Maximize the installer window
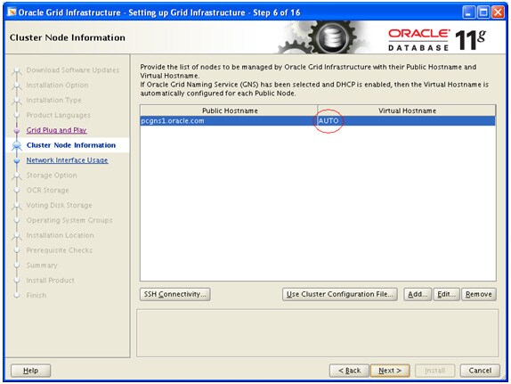511x384 pixels. [483, 12]
